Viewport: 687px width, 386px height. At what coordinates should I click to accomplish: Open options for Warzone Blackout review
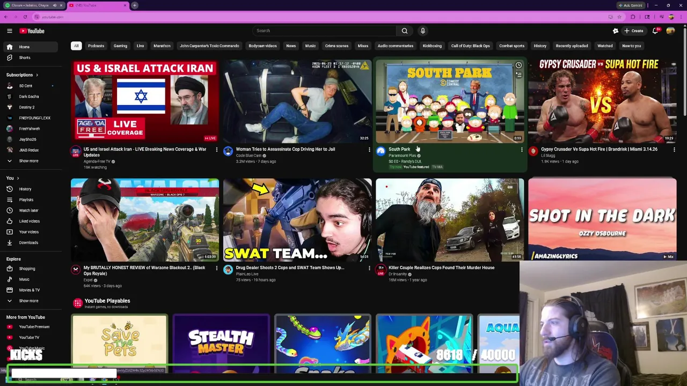(217, 268)
